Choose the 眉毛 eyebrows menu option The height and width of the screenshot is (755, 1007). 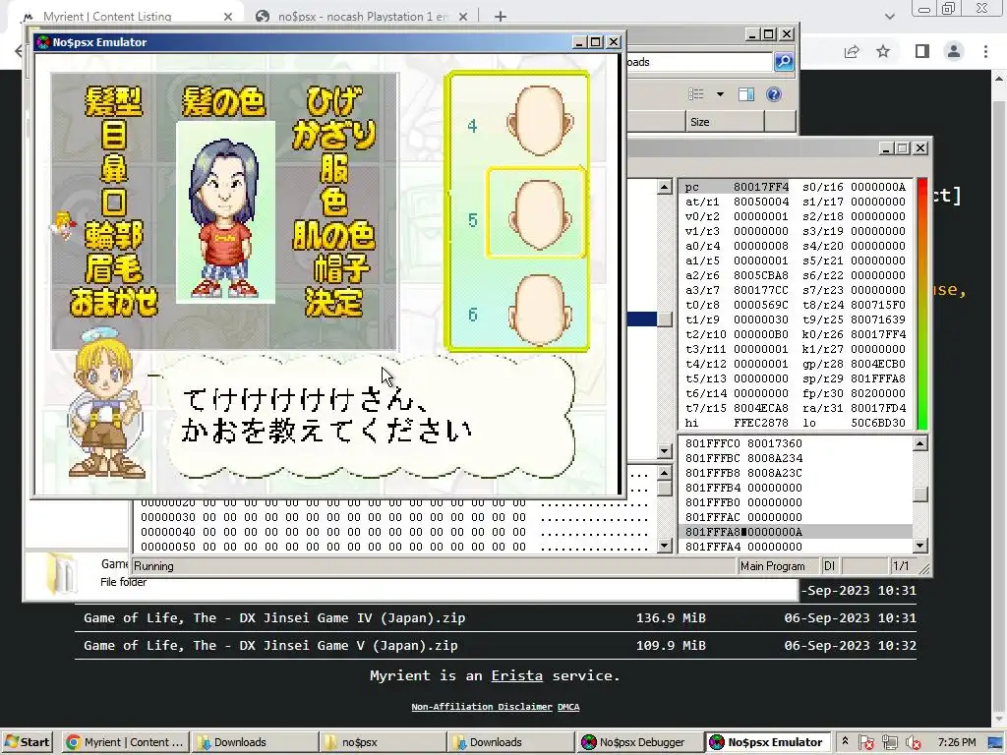pos(114,269)
